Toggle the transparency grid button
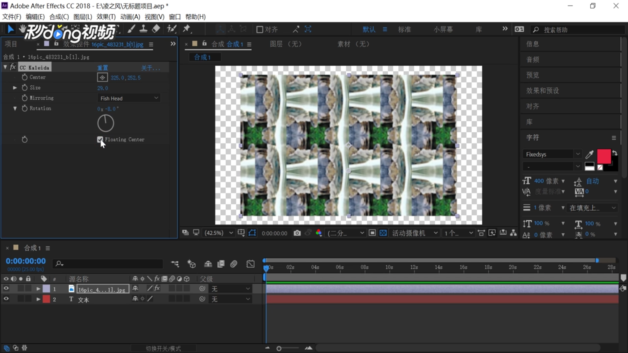Viewport: 628px width, 353px height. (383, 233)
